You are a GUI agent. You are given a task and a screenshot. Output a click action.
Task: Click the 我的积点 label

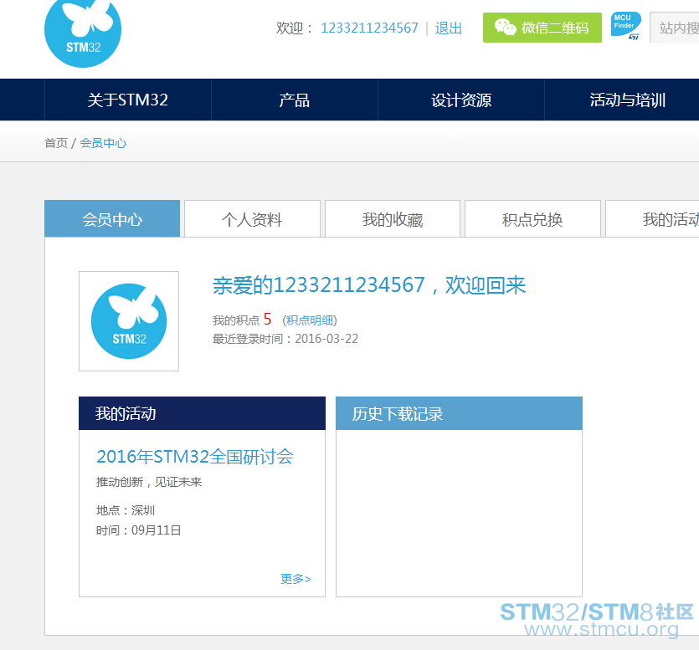(x=236, y=320)
